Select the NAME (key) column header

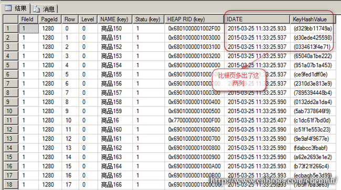click(115, 19)
